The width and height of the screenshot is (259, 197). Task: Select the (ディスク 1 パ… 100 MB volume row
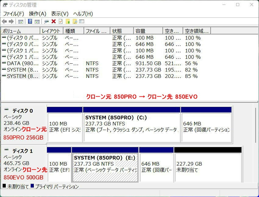click(x=106, y=51)
